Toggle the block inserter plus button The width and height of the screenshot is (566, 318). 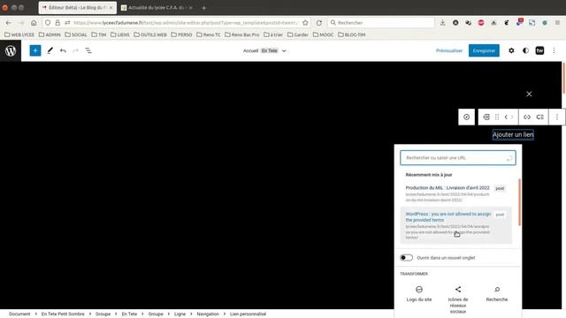(35, 51)
